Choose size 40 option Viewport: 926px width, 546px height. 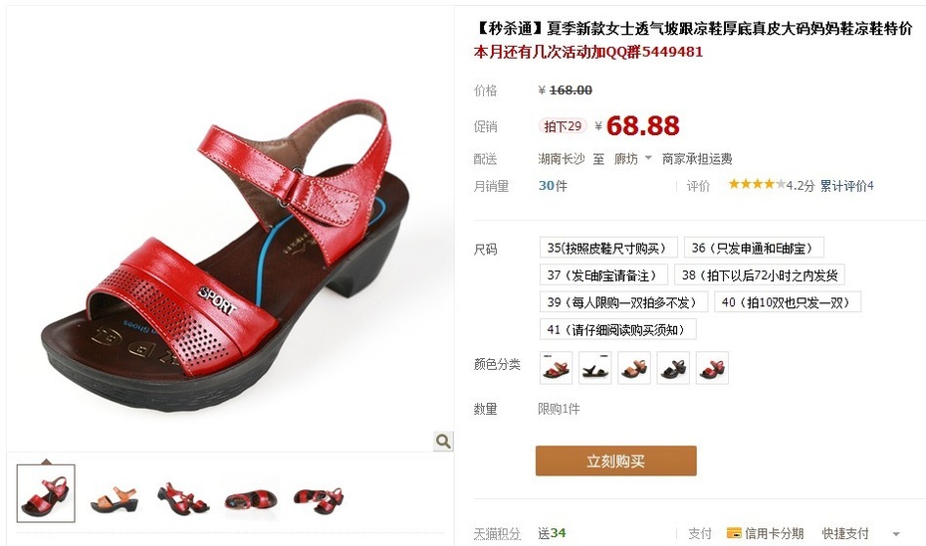pos(788,302)
